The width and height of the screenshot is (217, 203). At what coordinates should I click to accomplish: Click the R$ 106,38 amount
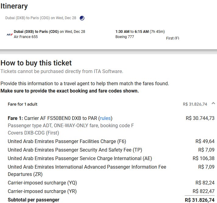[x=203, y=158]
